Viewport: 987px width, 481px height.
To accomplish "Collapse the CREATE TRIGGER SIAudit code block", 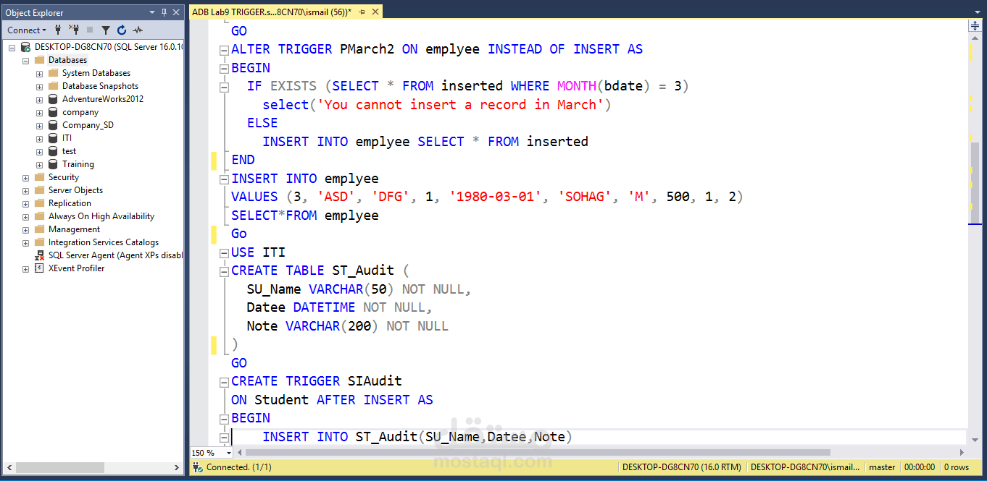I will (x=224, y=381).
